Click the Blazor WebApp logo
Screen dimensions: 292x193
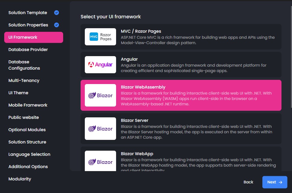click(x=100, y=161)
